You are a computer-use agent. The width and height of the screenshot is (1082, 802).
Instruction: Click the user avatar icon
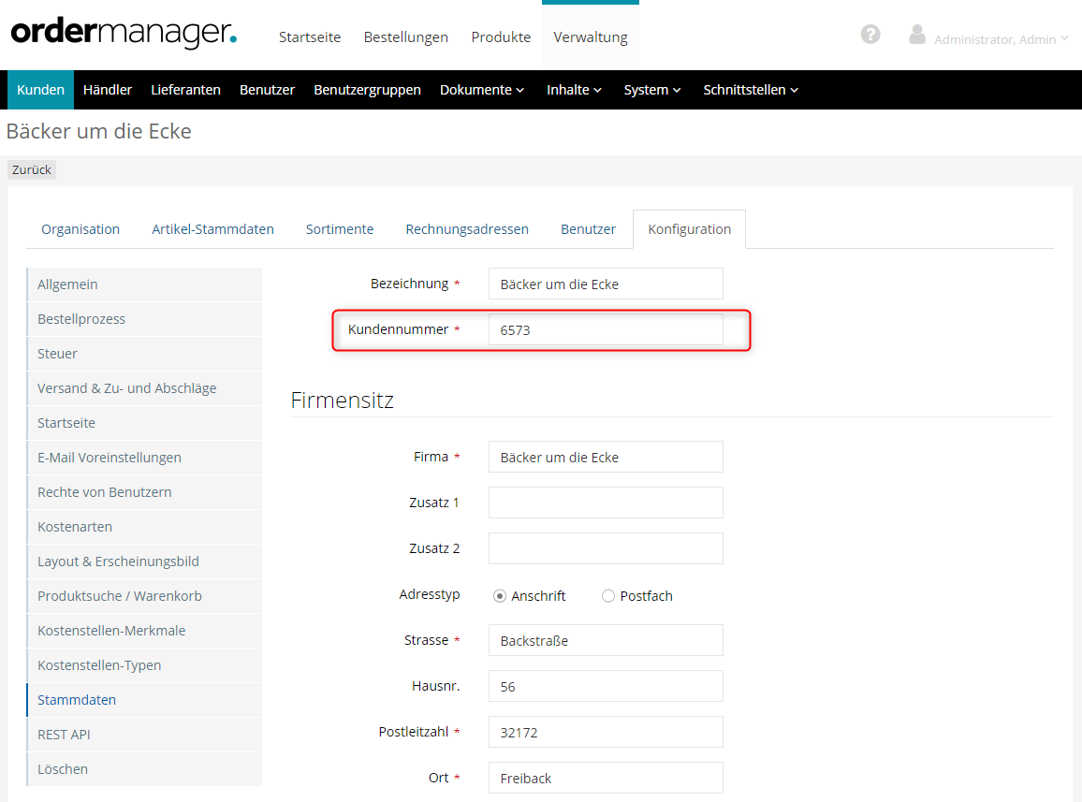pyautogui.click(x=917, y=35)
